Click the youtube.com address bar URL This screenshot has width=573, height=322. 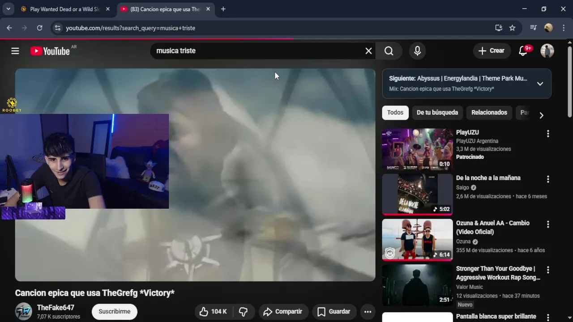tap(130, 28)
